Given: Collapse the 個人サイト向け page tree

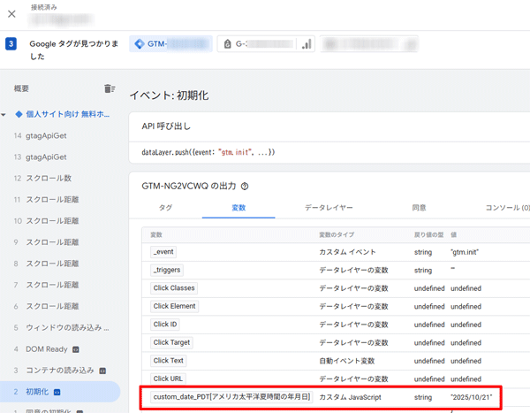Looking at the screenshot, I should pyautogui.click(x=4, y=114).
